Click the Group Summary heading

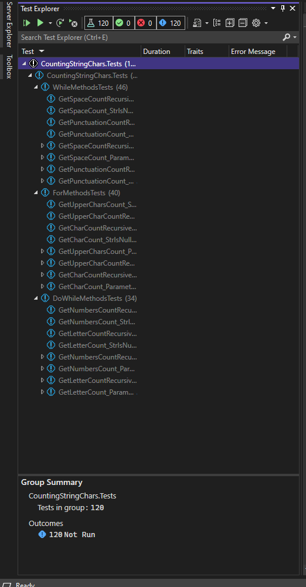(52, 482)
